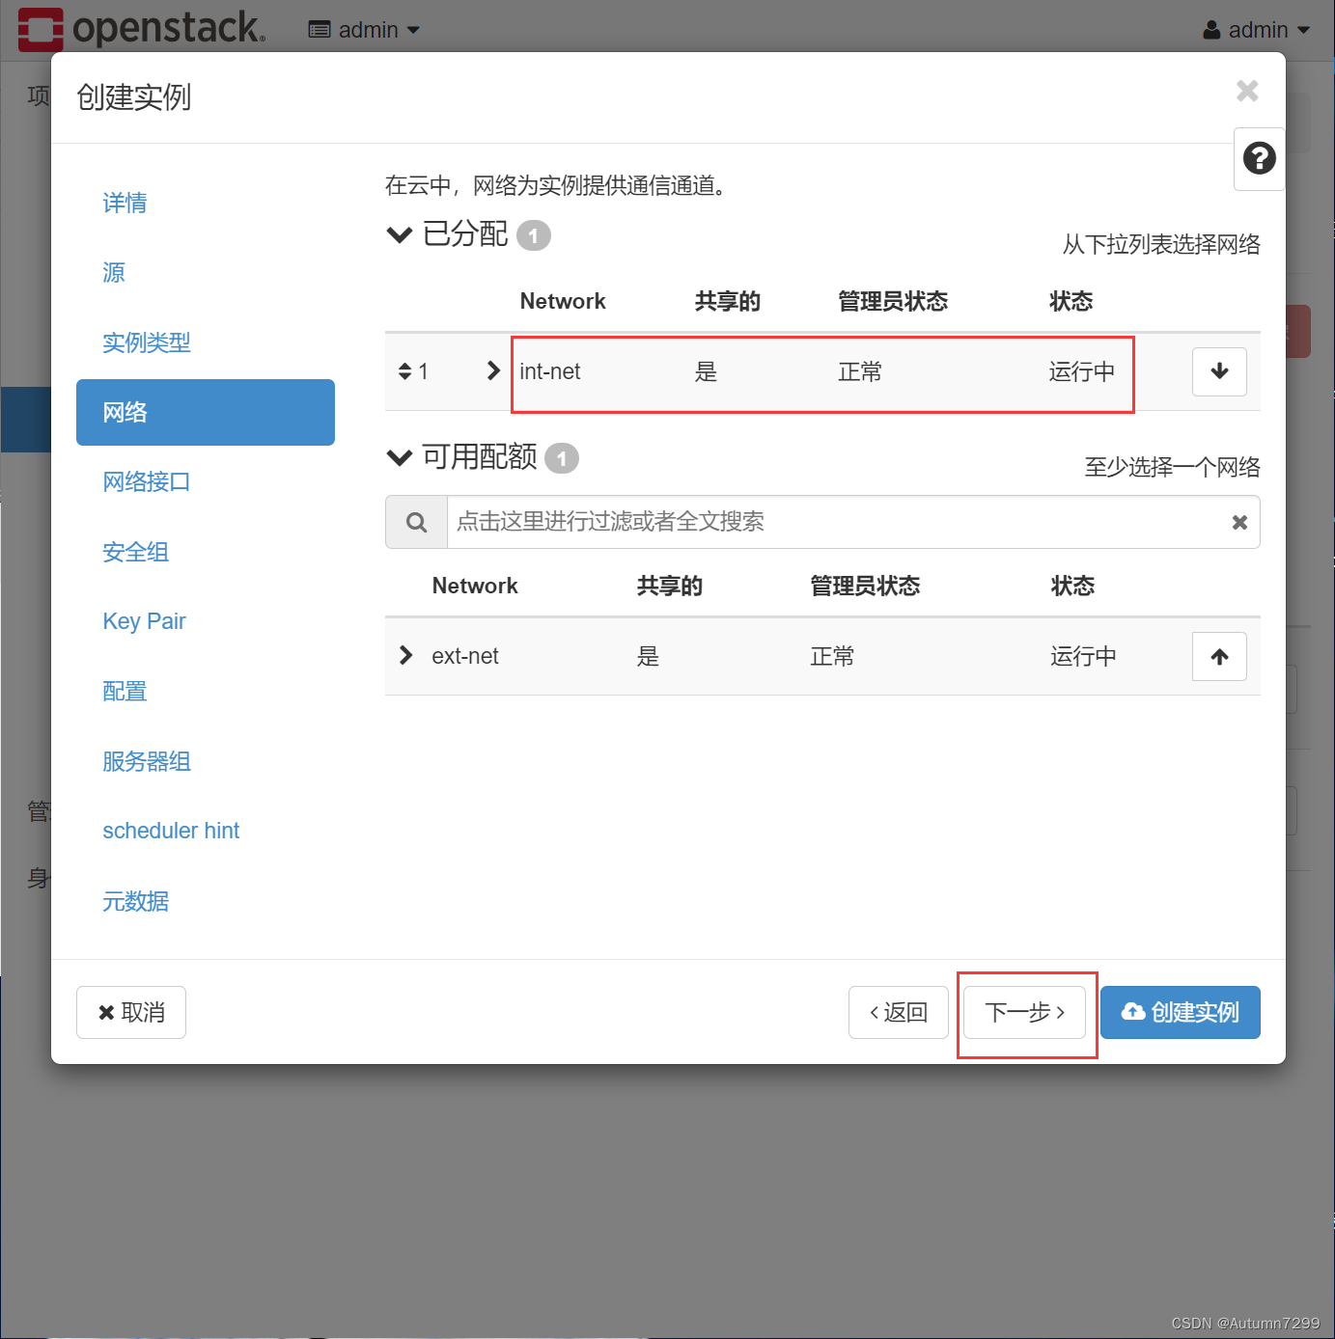Select the 网络 step

[206, 412]
